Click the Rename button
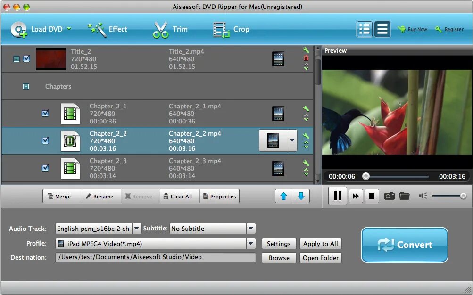Image resolution: width=473 pixels, height=295 pixels. [x=101, y=196]
